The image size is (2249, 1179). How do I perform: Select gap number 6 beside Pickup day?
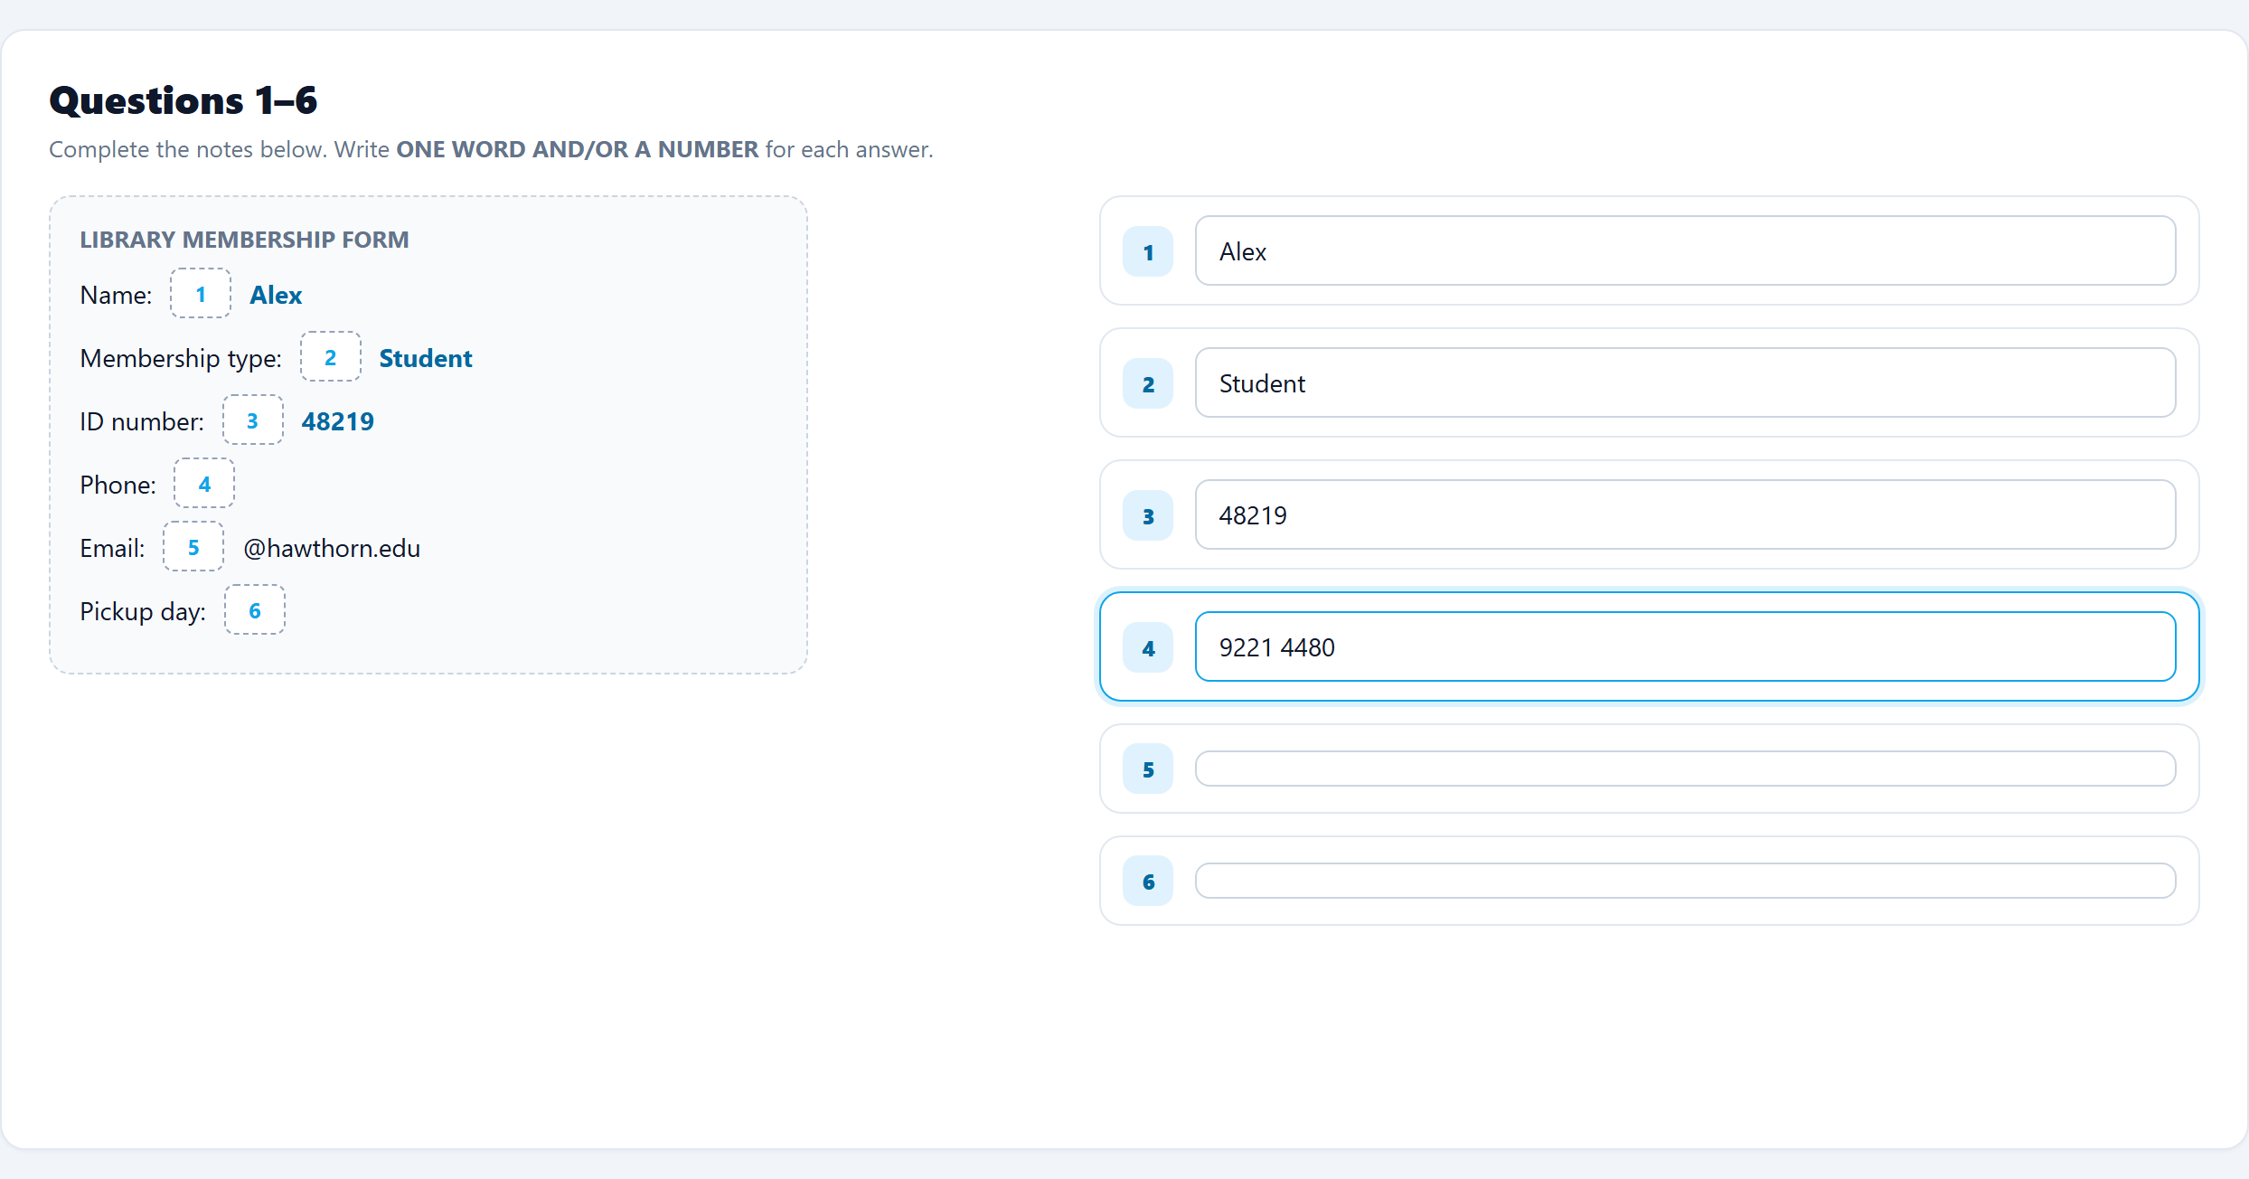[x=255, y=609]
